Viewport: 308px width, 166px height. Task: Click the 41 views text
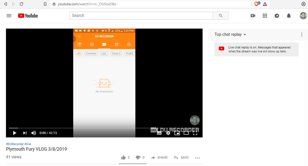[x=14, y=157]
